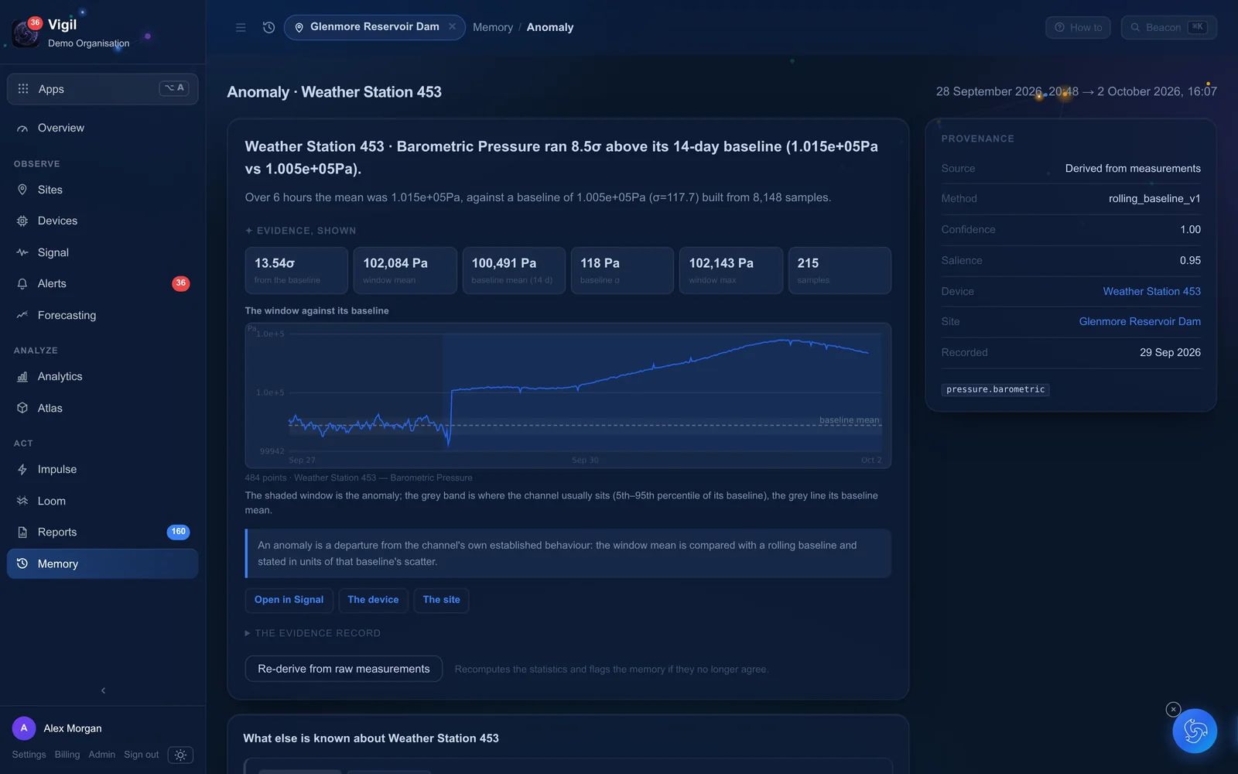1238x774 pixels.
Task: Click Glenmore Reservoir Dam site chip
Action: (374, 27)
